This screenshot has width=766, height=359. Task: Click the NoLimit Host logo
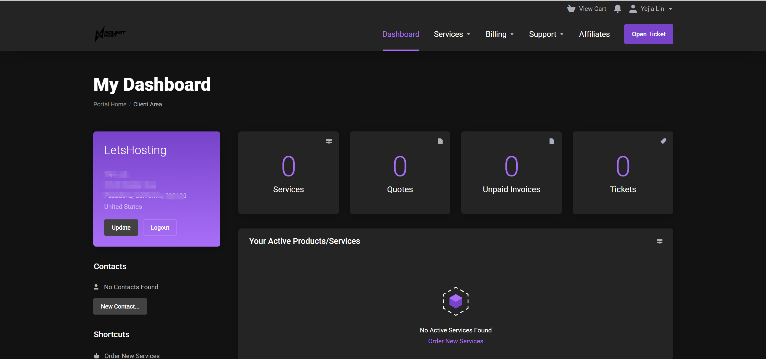click(110, 34)
